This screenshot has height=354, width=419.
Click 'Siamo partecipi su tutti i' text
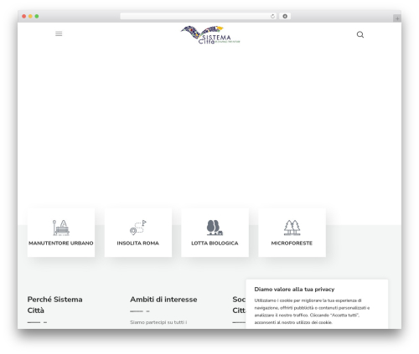(158, 322)
